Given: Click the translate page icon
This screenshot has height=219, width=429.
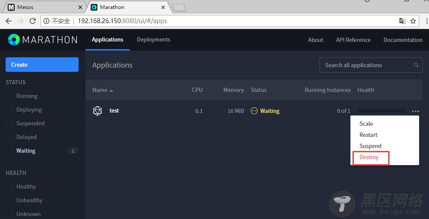Looking at the screenshot, I should click(402, 21).
